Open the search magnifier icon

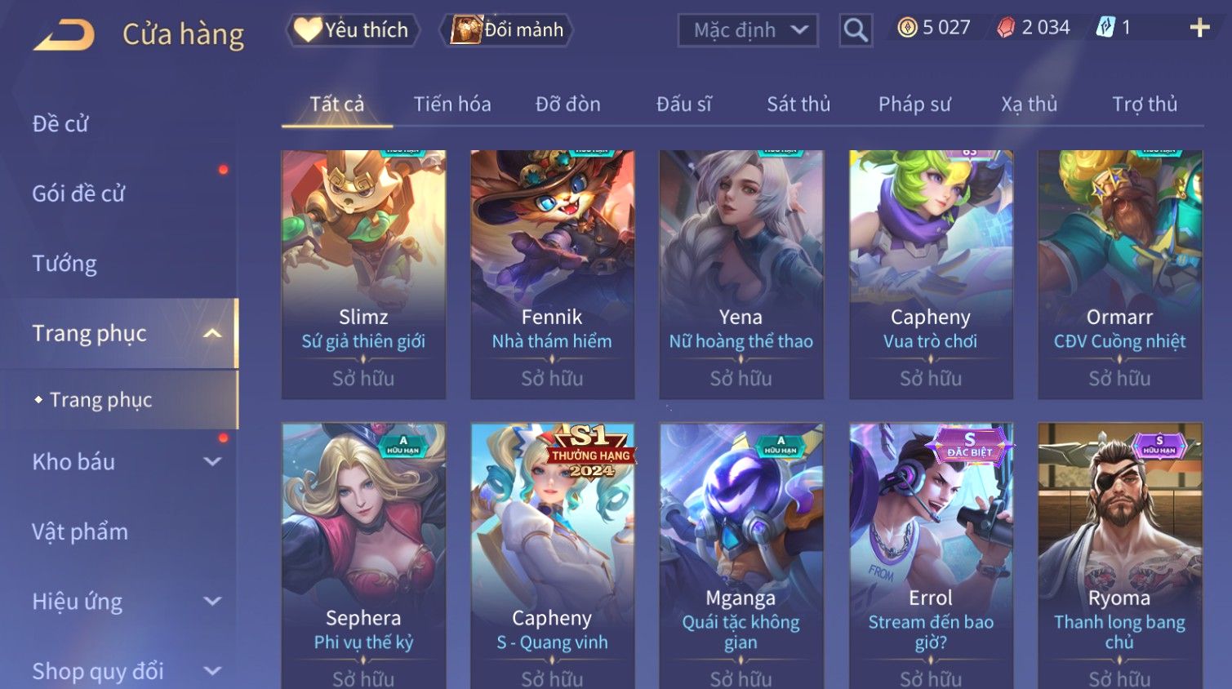(x=856, y=30)
